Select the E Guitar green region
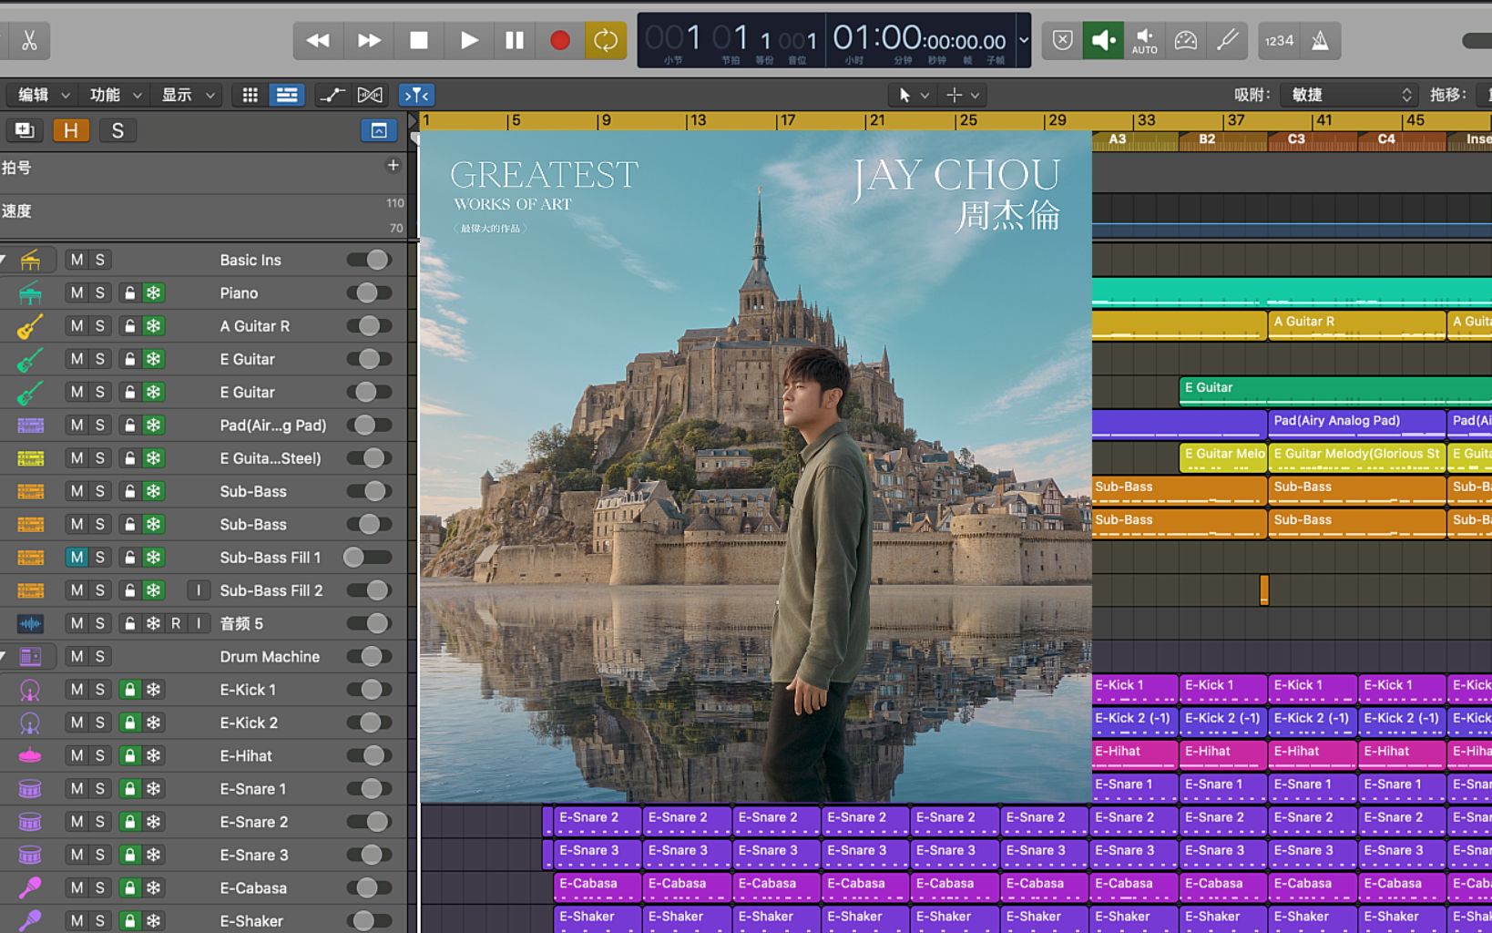The width and height of the screenshot is (1492, 933). pyautogui.click(x=1335, y=391)
